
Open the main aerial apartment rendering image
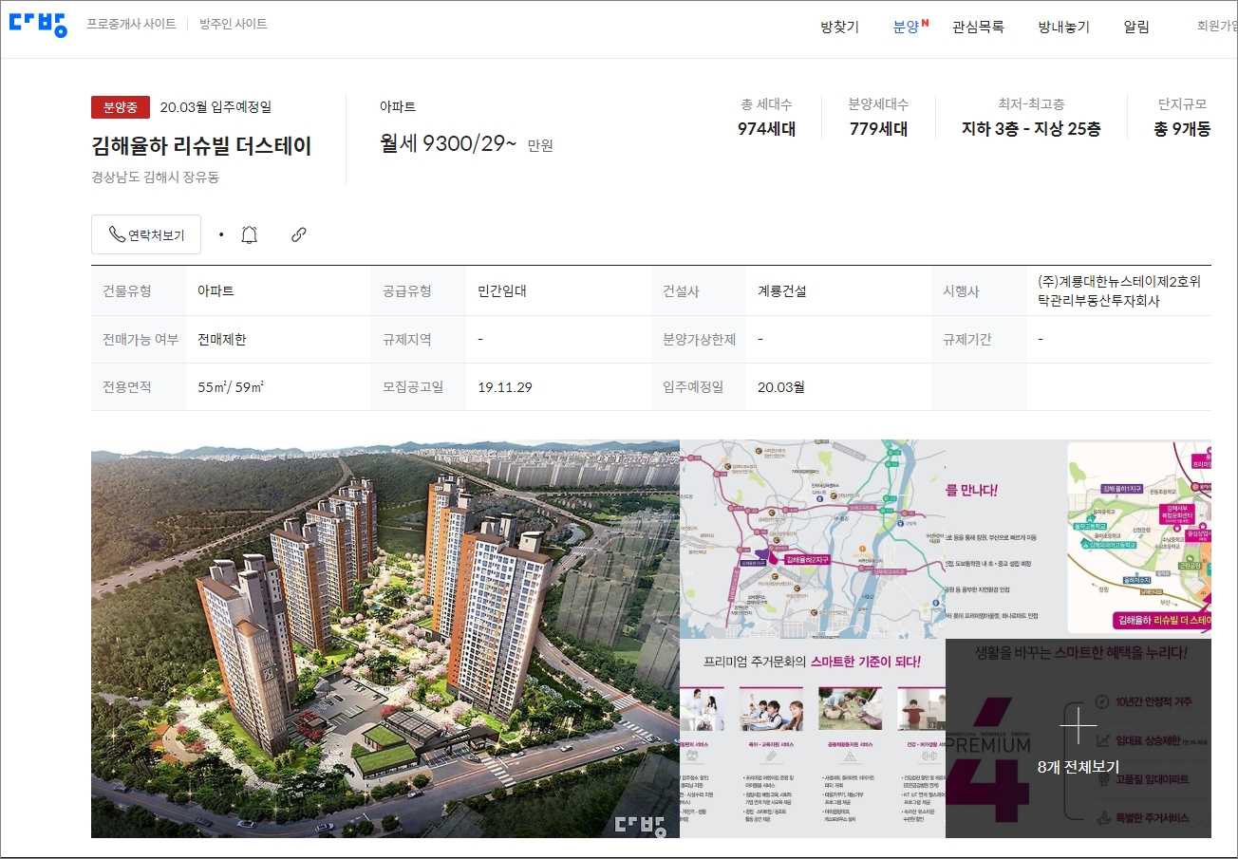point(385,639)
